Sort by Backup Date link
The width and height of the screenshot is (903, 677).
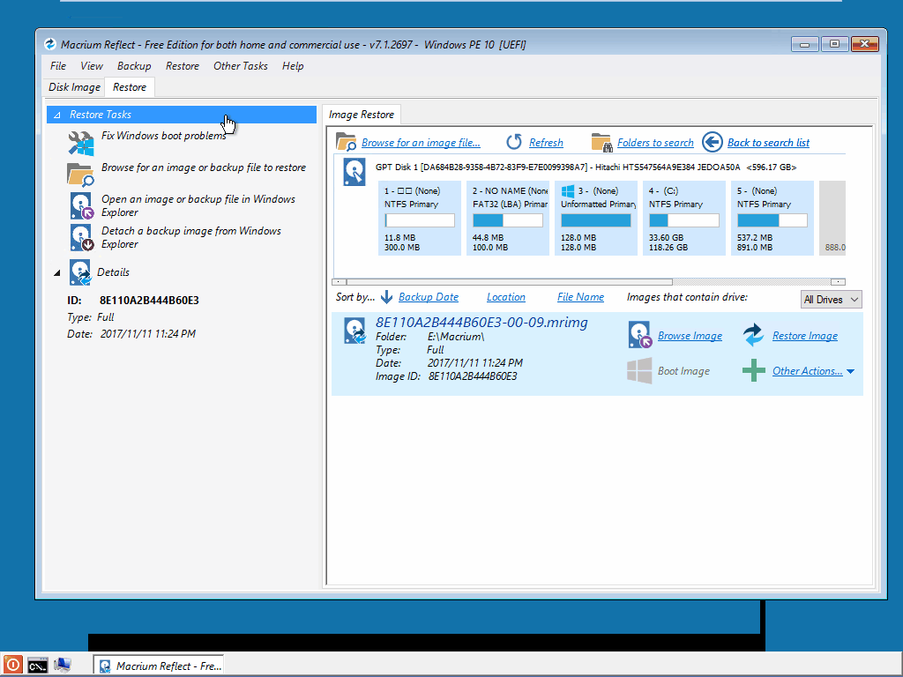coord(429,297)
